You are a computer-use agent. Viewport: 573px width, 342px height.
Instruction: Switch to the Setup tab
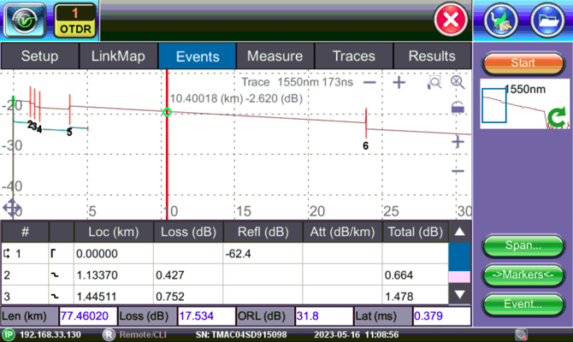pos(39,56)
